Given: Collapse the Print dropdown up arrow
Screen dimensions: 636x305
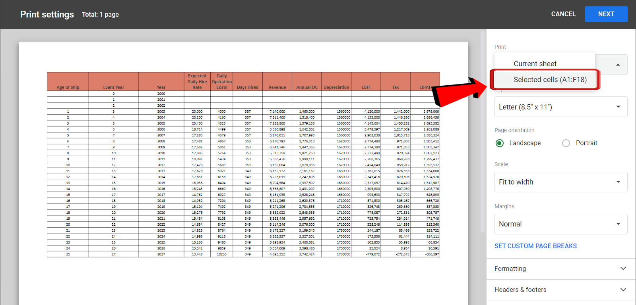Looking at the screenshot, I should click(618, 65).
